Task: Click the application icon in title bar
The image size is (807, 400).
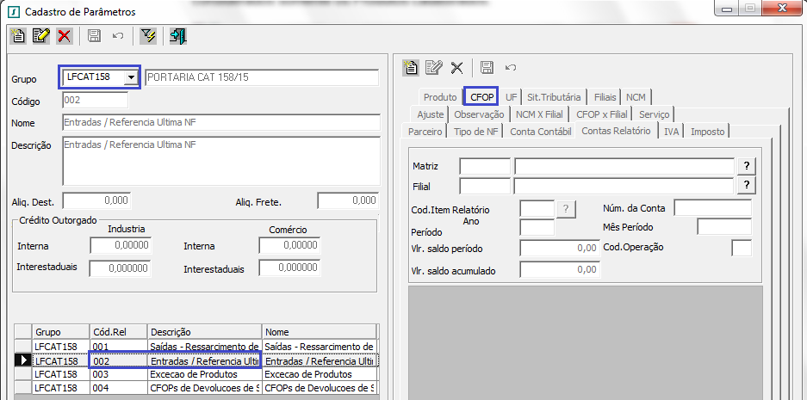Action: tap(16, 11)
